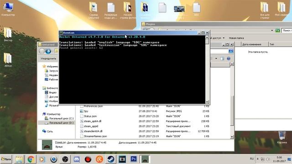Image resolution: width=292 pixels, height=164 pixels.
Task: Select Локальный диск (D:) in navigation pane
Action: 59,123
